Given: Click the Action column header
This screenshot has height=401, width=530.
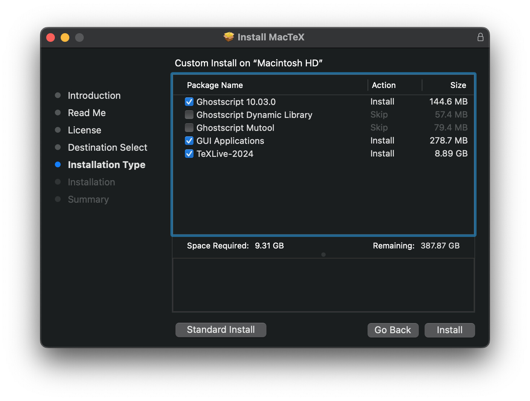Looking at the screenshot, I should [x=384, y=85].
